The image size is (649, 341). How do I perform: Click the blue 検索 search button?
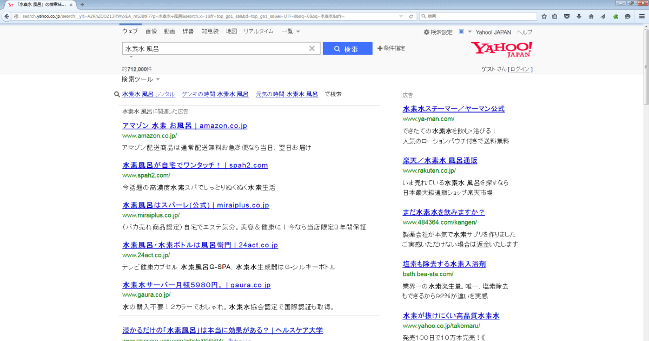pos(347,49)
